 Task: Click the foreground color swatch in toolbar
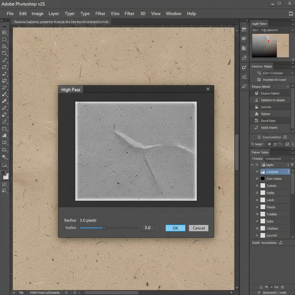3,173
